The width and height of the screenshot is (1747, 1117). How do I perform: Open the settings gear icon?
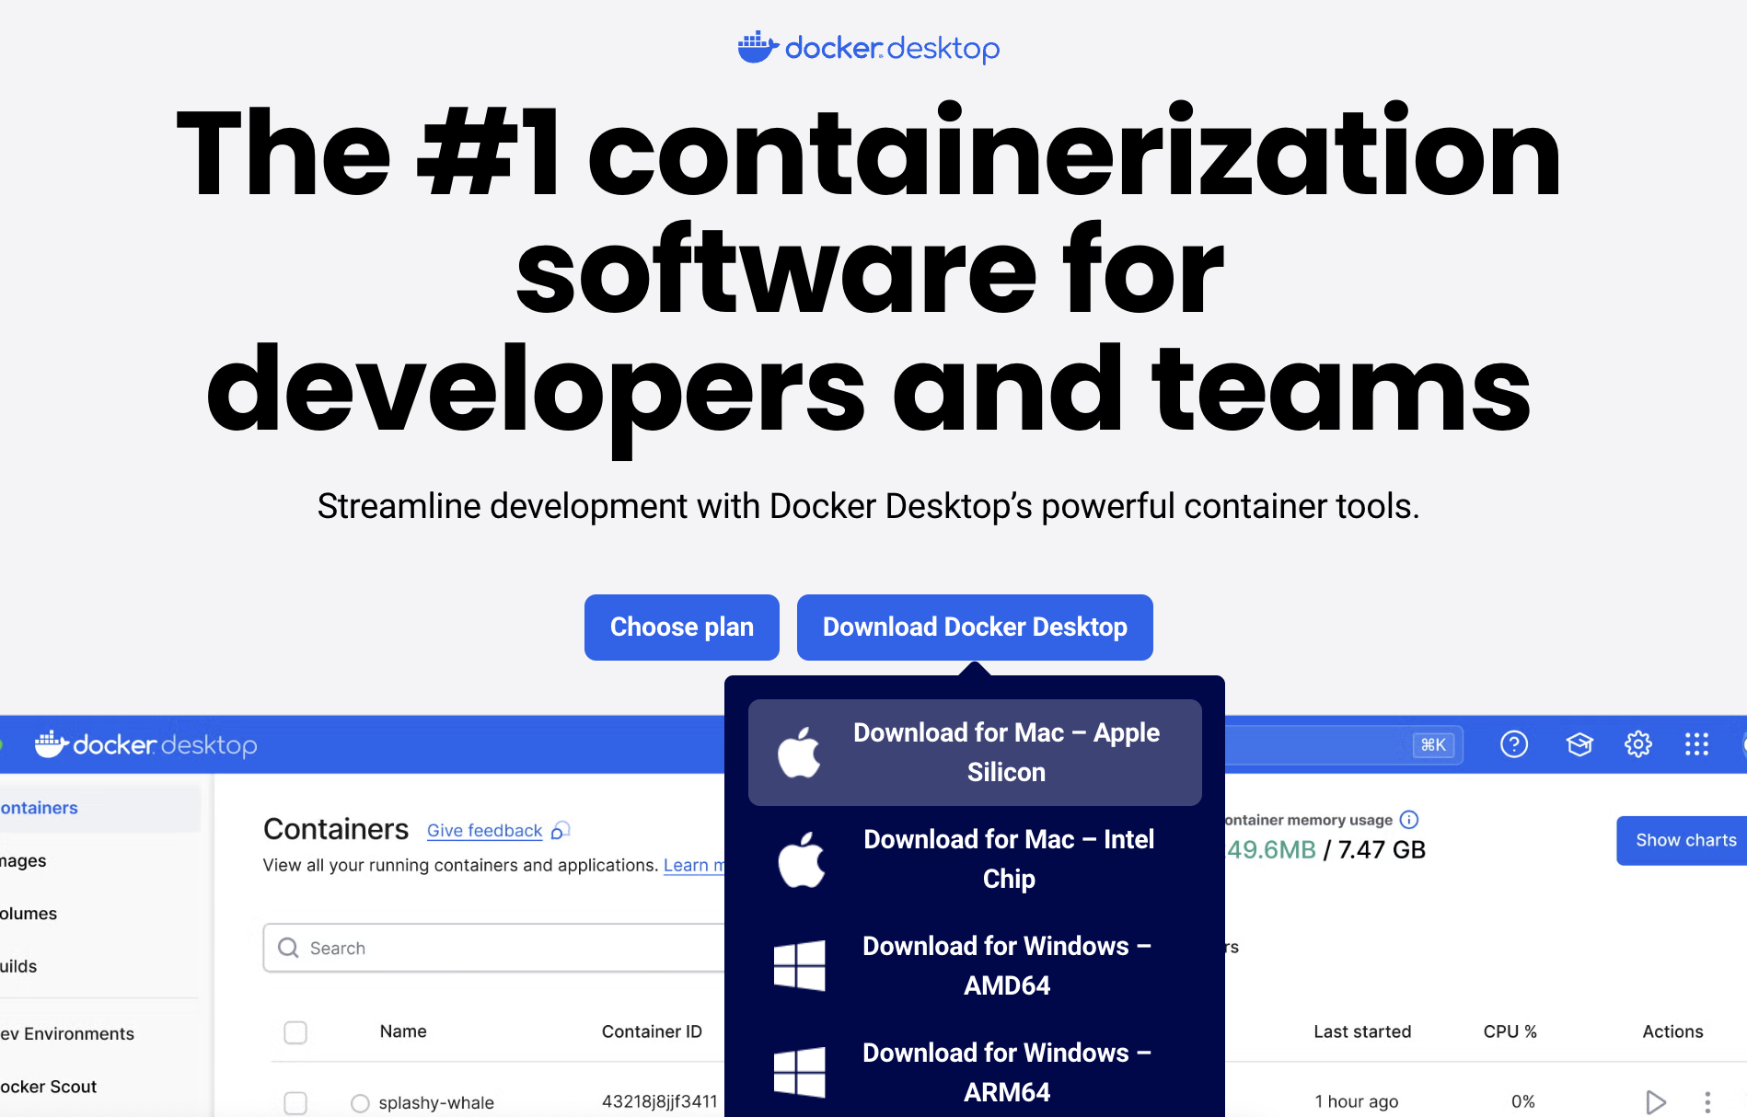[1638, 744]
